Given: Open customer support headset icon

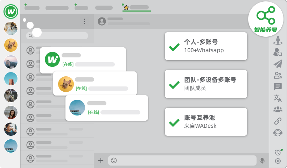Looking at the screenshot, I should 278,133.
